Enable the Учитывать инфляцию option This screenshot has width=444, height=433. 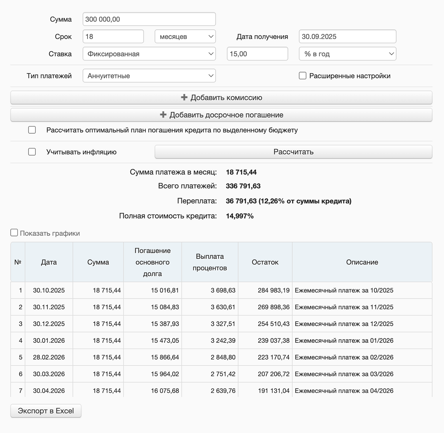click(32, 152)
